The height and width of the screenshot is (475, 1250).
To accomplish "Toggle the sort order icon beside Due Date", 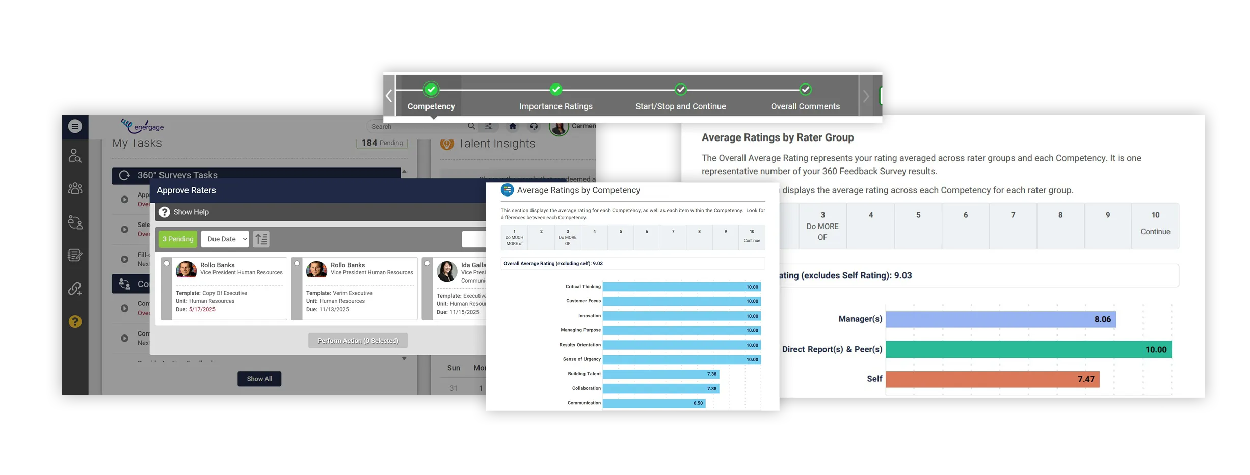I will pos(261,239).
